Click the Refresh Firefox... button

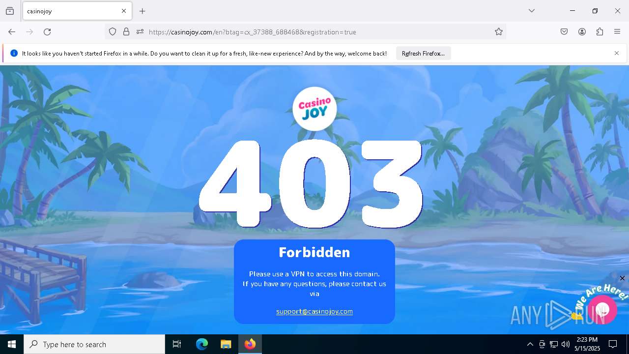coord(423,54)
